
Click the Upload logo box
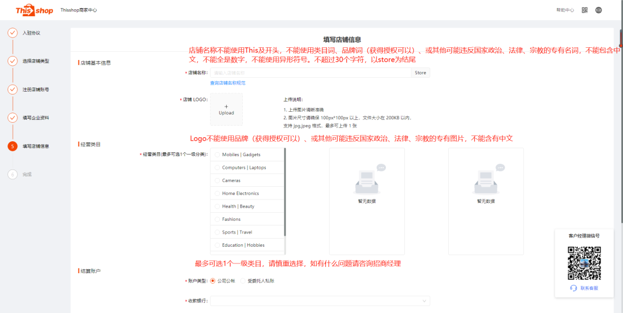click(226, 110)
